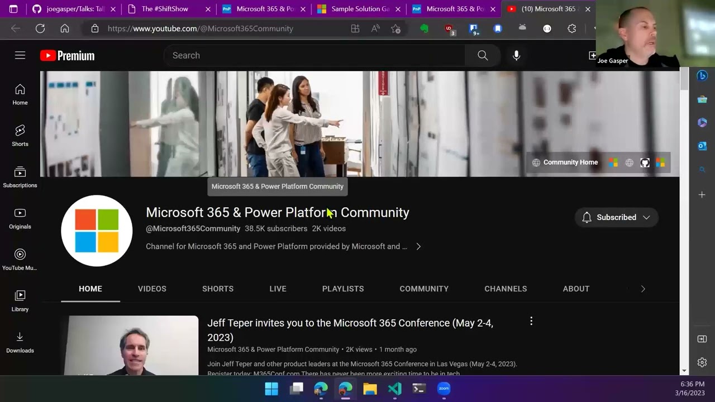Screen dimensions: 715x402
Task: Open Jeff Teper Microsoft 365 Conference video title
Action: pos(350,330)
